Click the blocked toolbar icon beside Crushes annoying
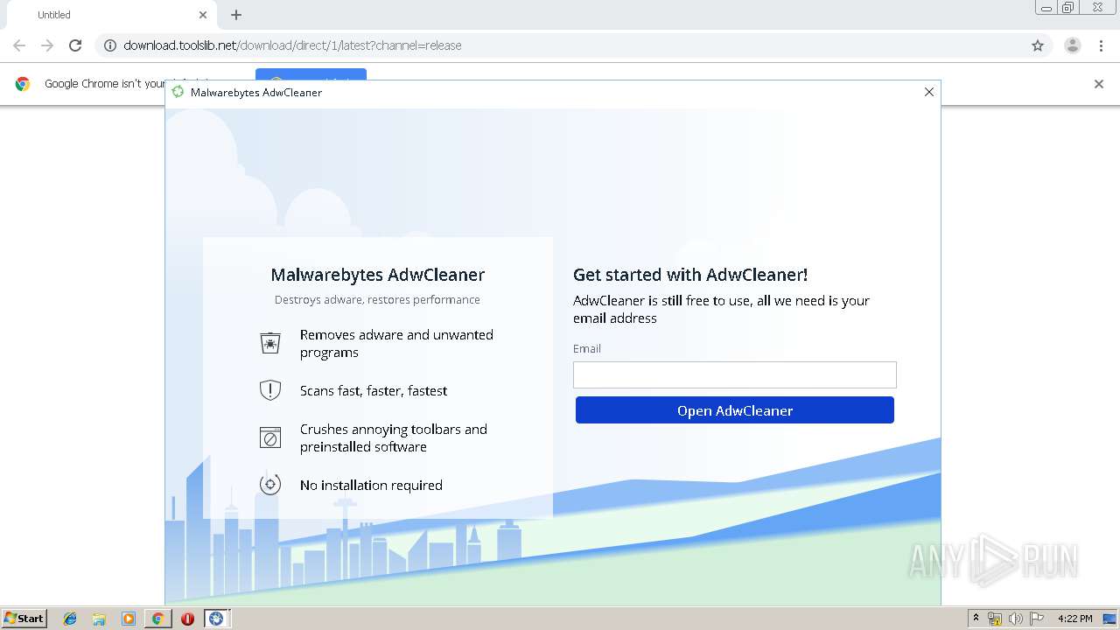Screen dimensions: 1120x630 270,437
